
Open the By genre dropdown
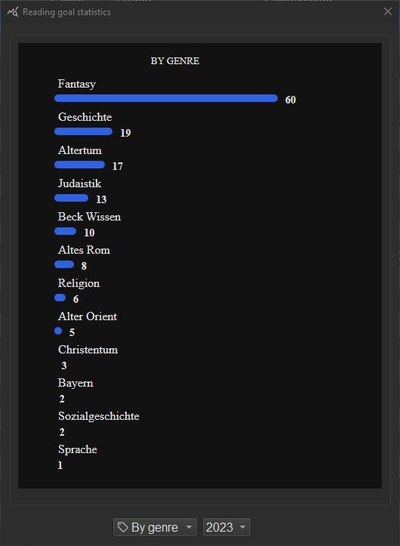155,527
